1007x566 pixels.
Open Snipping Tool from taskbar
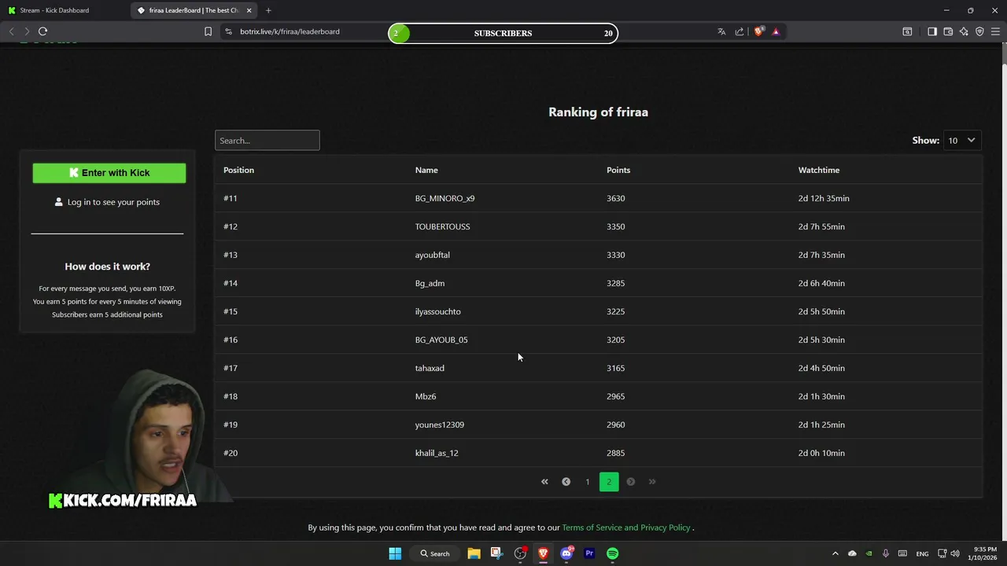[x=496, y=553]
